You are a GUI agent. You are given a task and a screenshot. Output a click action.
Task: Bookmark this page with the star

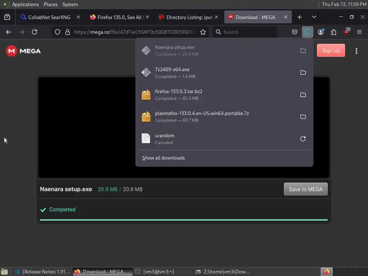[x=203, y=32]
